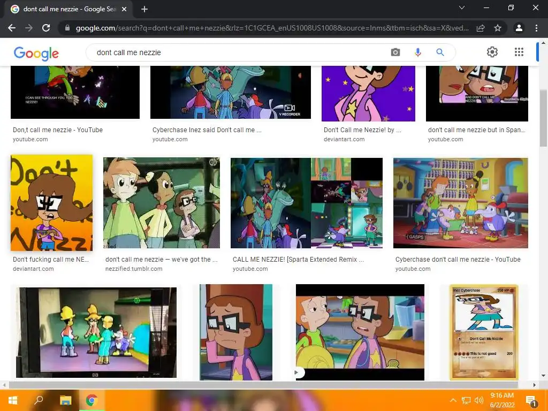Open the Google apps grid
548x411 pixels.
coord(519,52)
